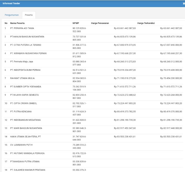Select CV. LEMBARAN PUTIH row
Image resolution: width=185 pixels, height=172 pixels.
(x=22, y=145)
